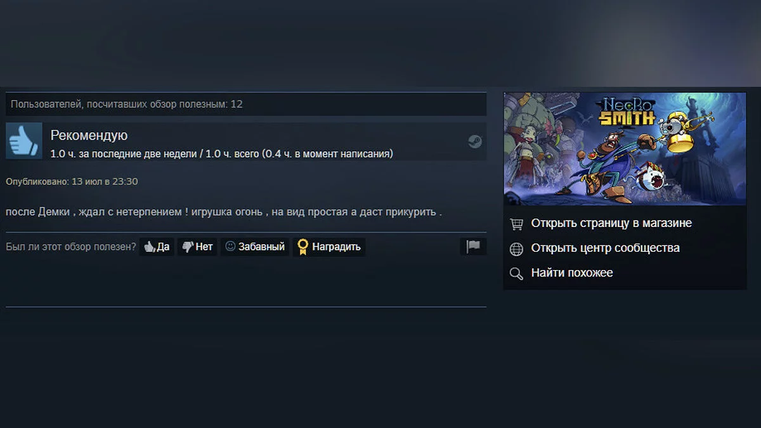
Task: Open the Наградить award menu
Action: [328, 247]
